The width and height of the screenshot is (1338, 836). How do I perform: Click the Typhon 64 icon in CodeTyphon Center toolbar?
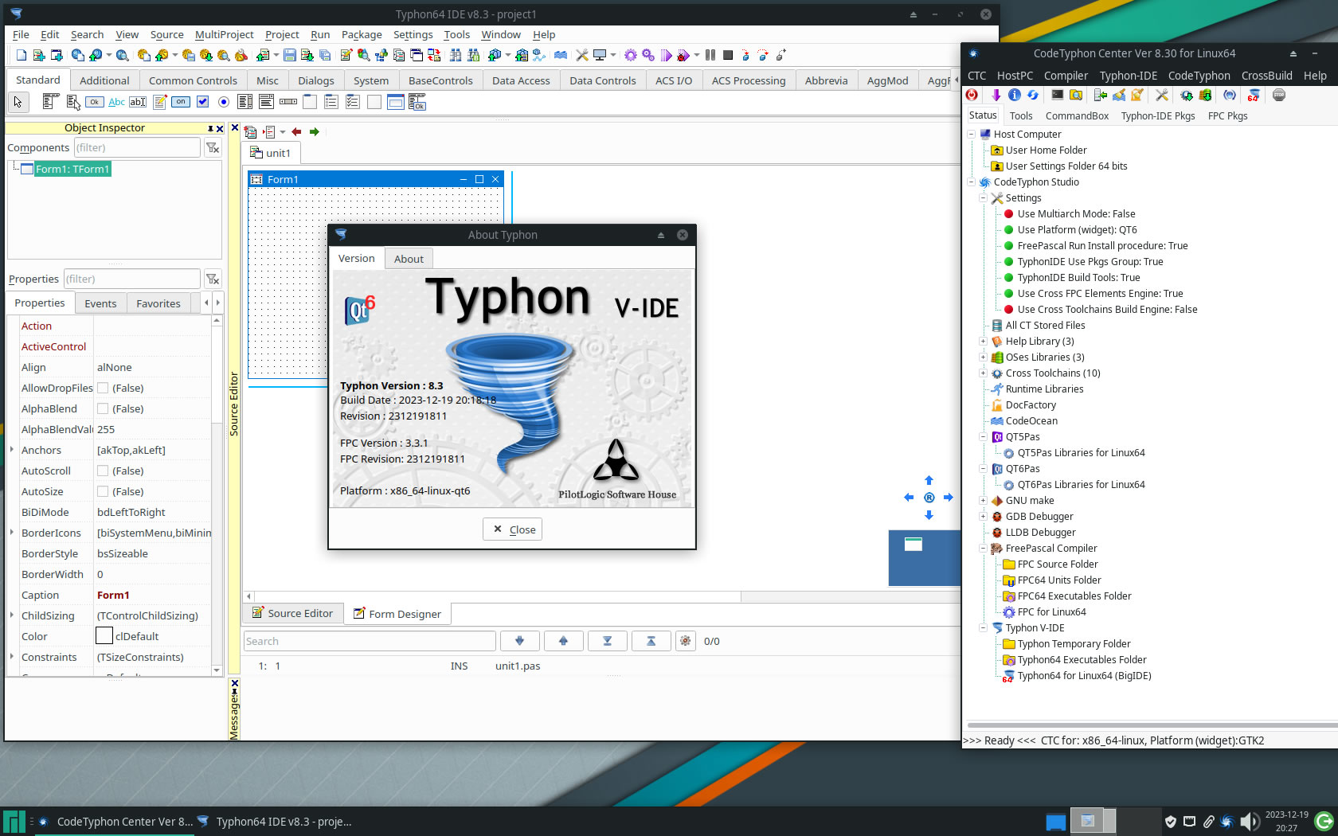click(1254, 95)
